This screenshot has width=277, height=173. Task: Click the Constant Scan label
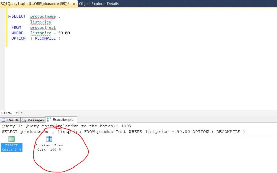49,145
